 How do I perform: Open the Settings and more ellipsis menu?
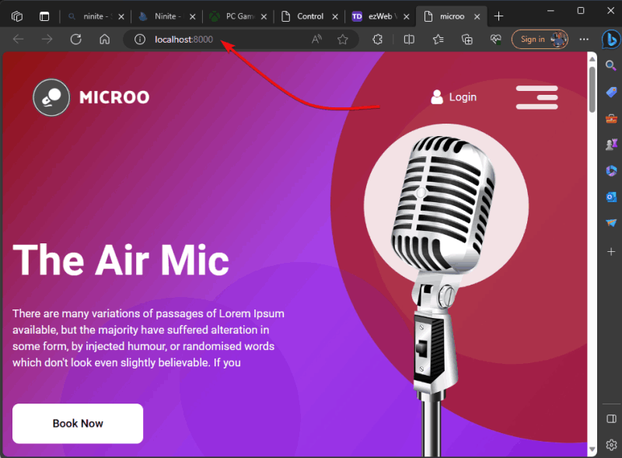[x=584, y=40]
